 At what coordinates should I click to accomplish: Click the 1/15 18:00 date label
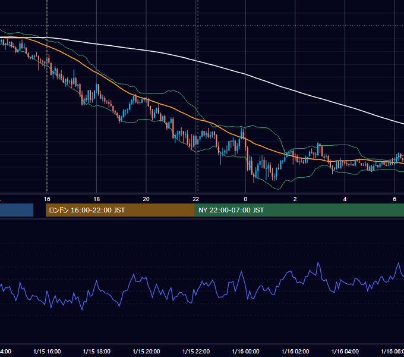point(97,351)
